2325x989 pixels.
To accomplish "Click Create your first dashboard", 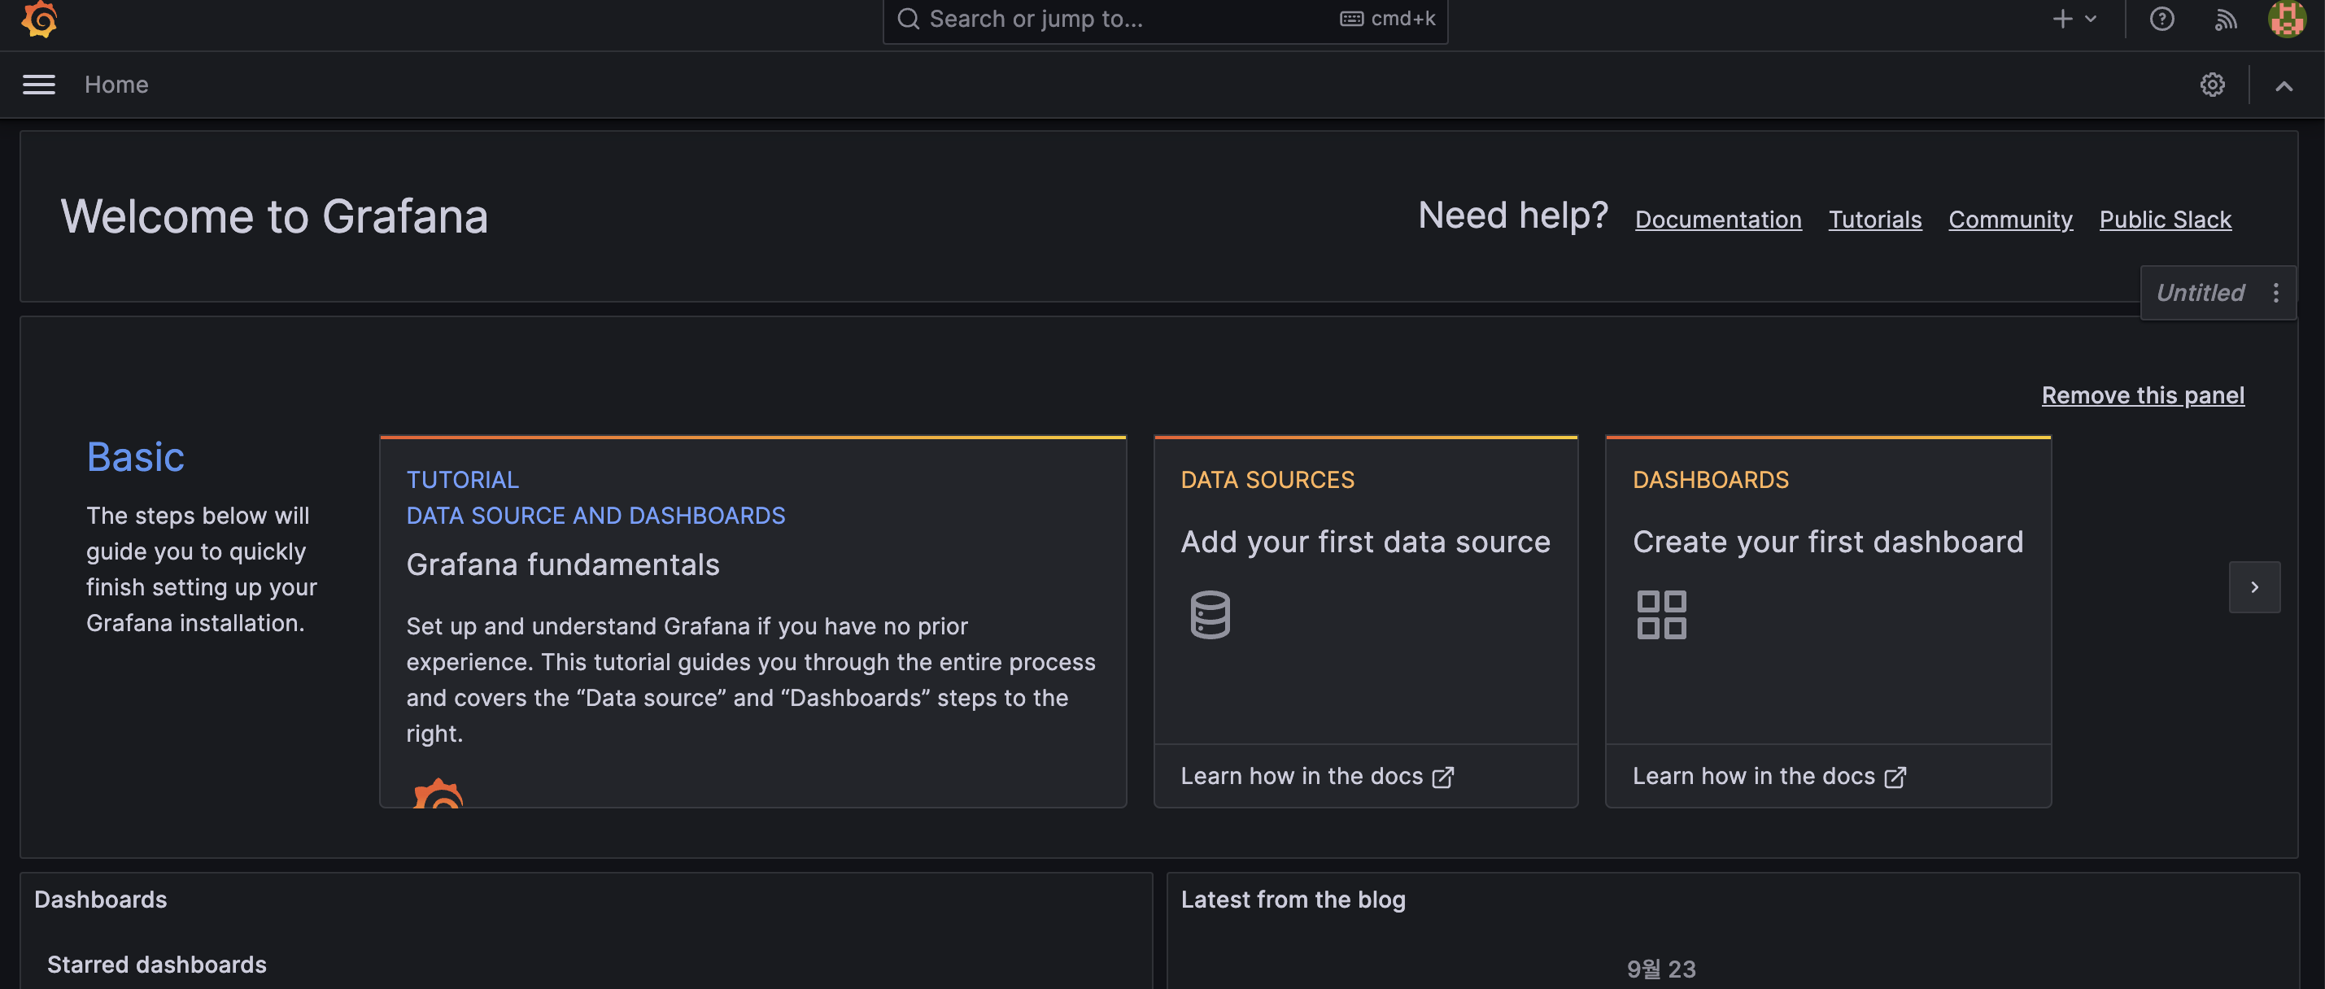I will point(1827,542).
